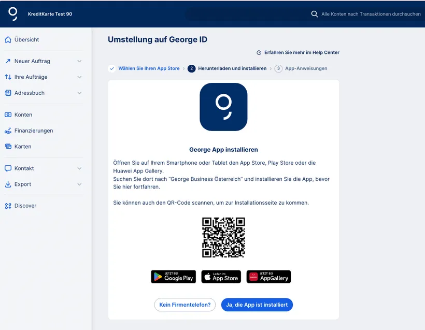Viewport: 425px width, 330px height.
Task: Open the Huawei AppGallery badge
Action: [x=268, y=277]
